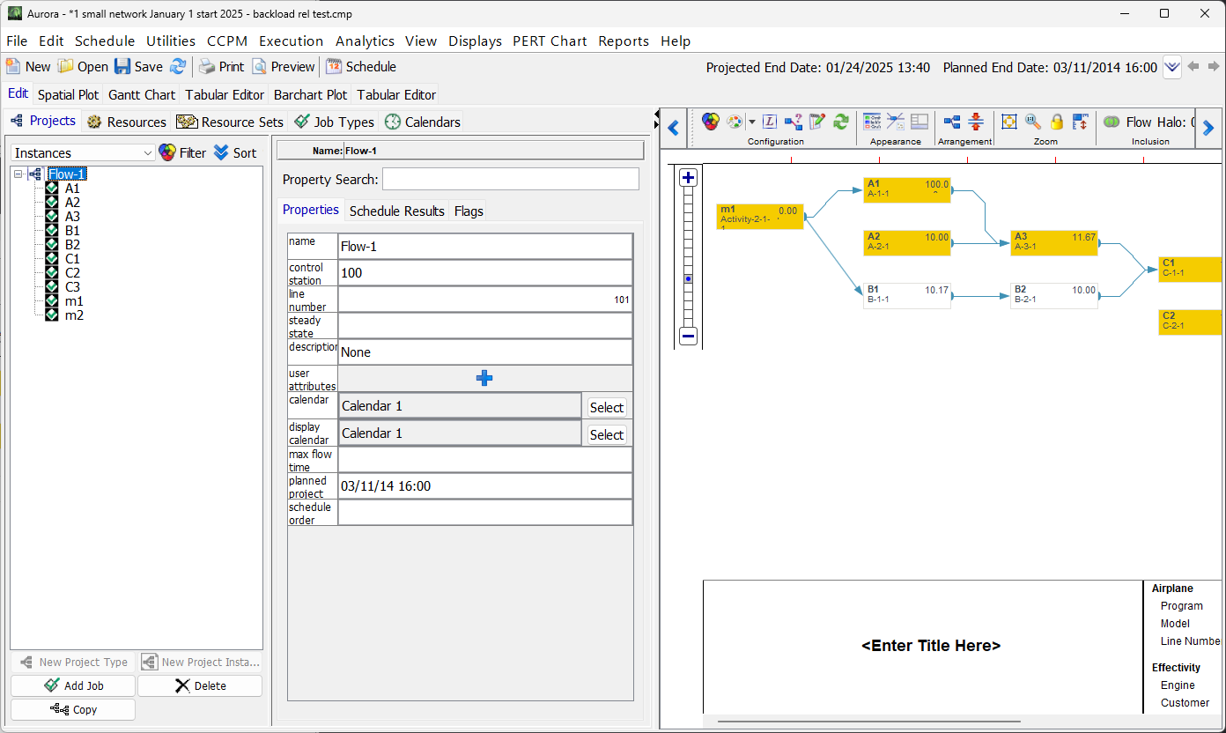Click the Schedule calendar toolbar button
The width and height of the screenshot is (1226, 733).
[361, 67]
